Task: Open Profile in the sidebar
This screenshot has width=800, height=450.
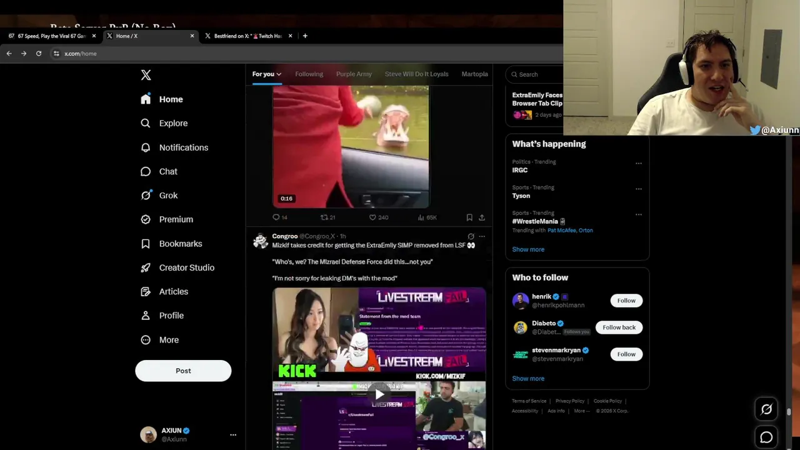Action: coord(162,316)
